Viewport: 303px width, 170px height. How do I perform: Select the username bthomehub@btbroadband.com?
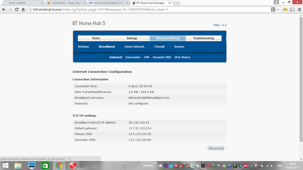click(x=149, y=98)
